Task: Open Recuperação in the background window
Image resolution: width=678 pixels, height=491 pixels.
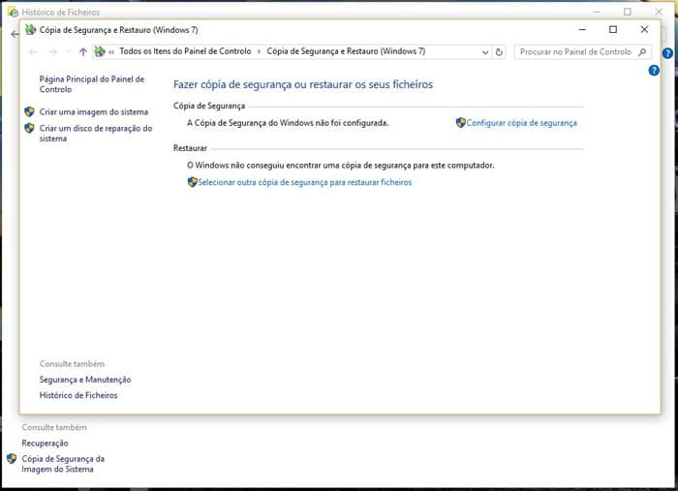Action: pos(45,443)
